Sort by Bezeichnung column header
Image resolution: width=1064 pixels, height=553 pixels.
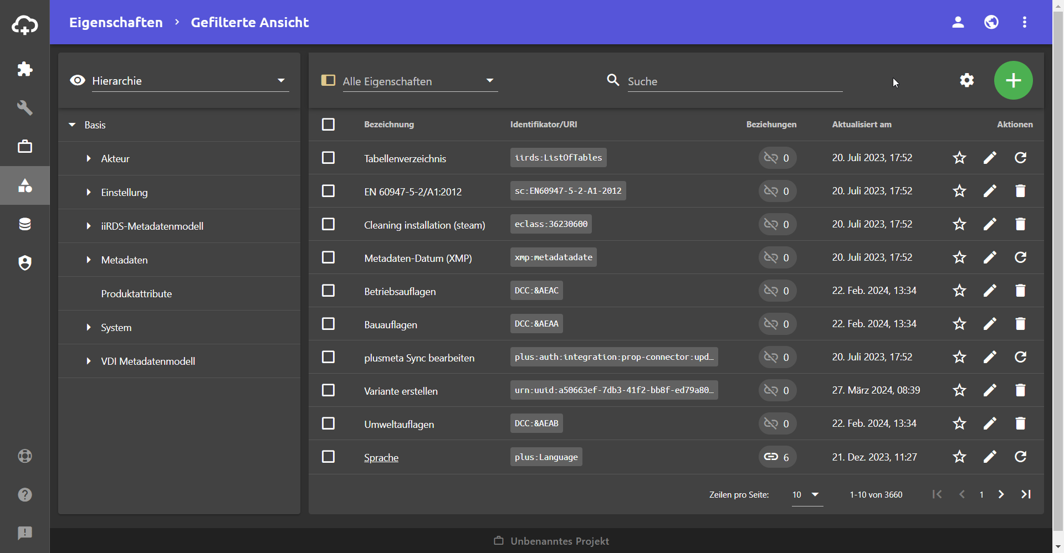point(389,125)
